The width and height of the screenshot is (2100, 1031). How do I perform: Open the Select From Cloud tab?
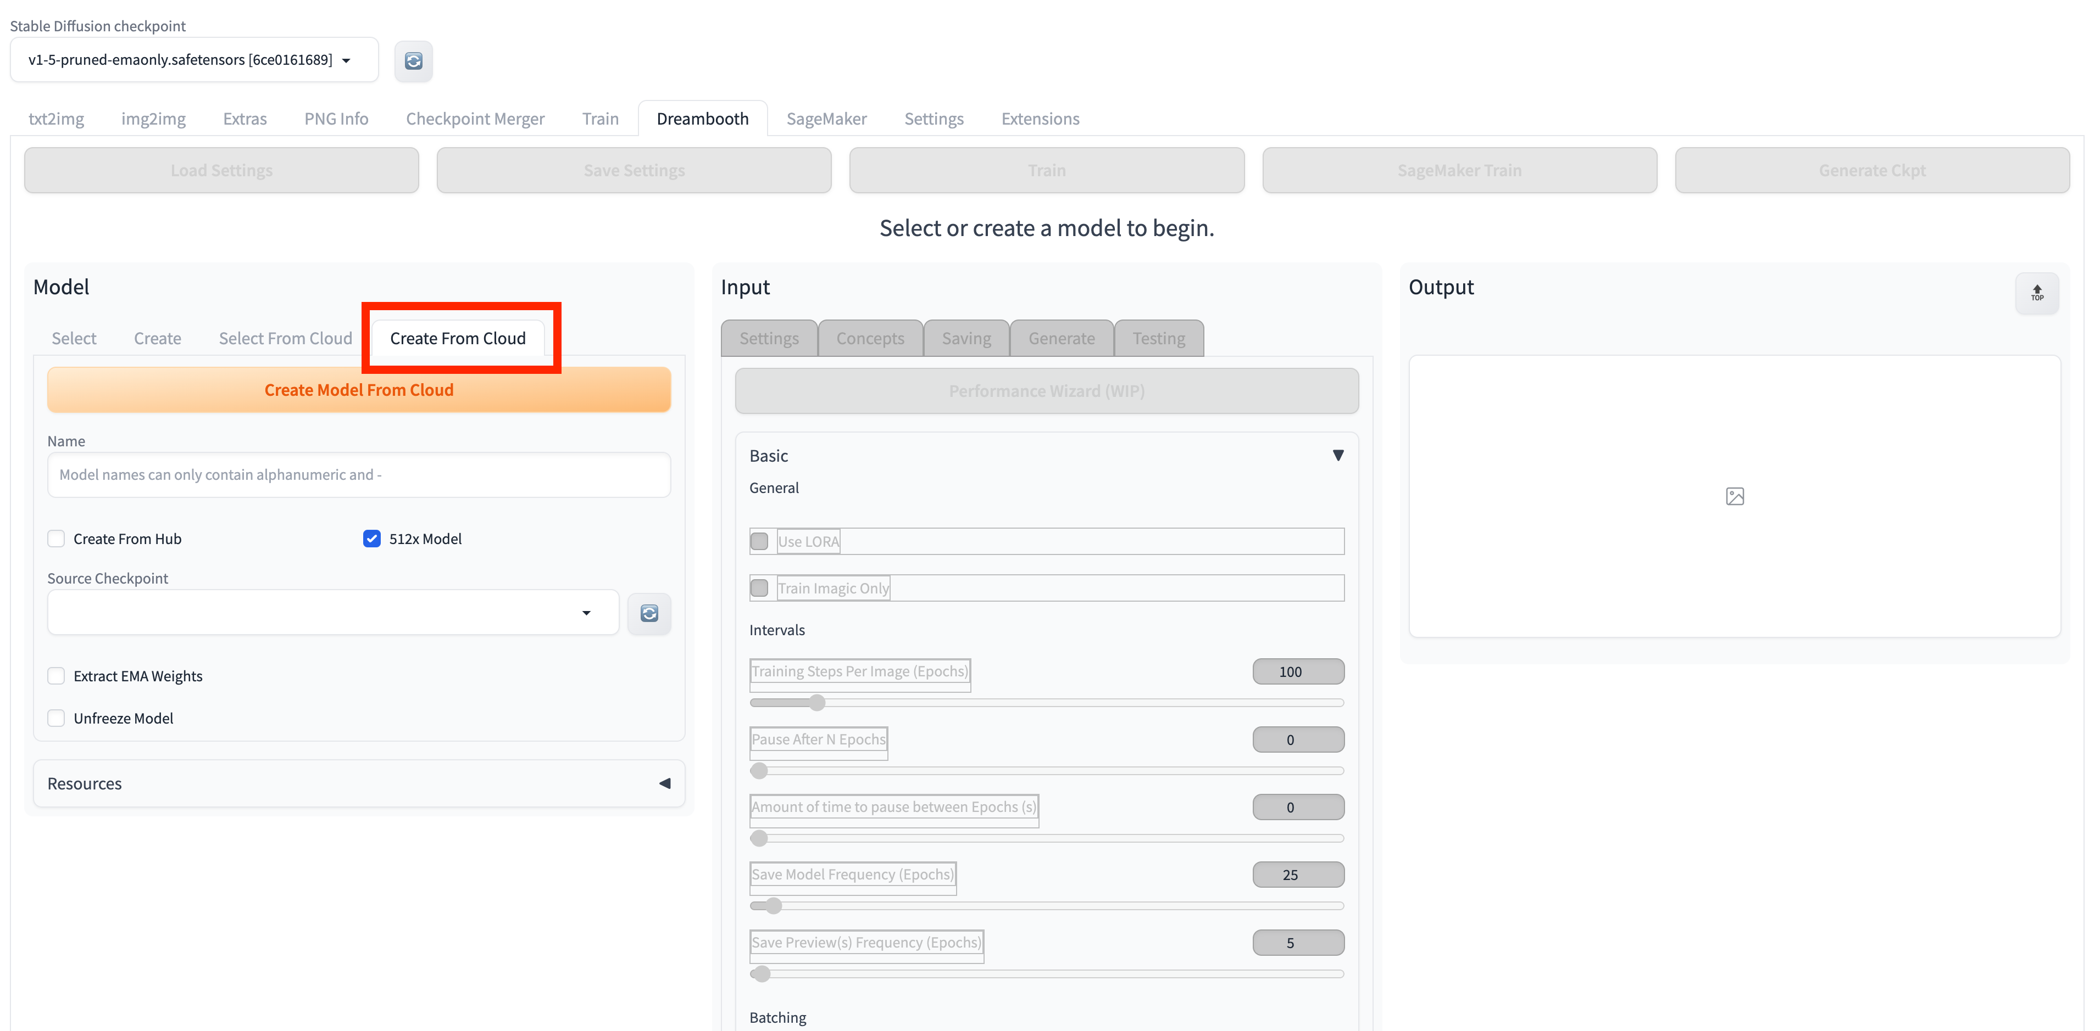coord(285,339)
